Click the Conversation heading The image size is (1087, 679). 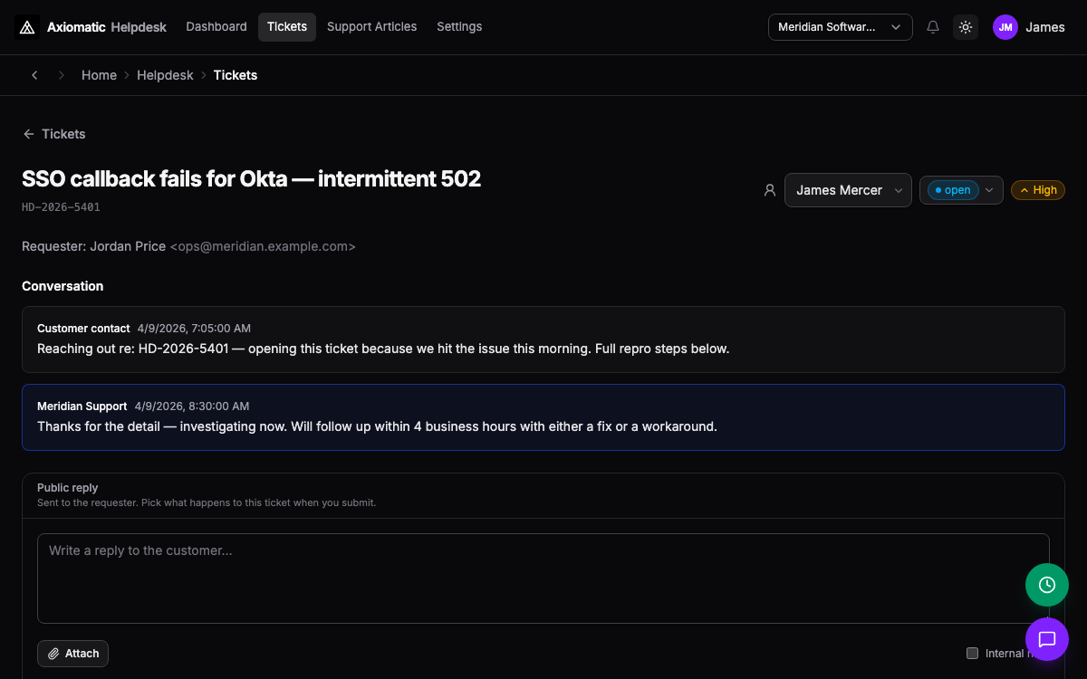click(x=63, y=286)
